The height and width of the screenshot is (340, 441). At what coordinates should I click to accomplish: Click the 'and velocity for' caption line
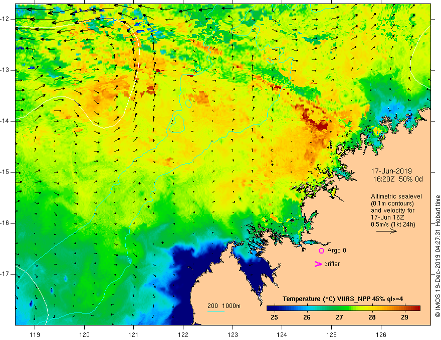click(392, 210)
